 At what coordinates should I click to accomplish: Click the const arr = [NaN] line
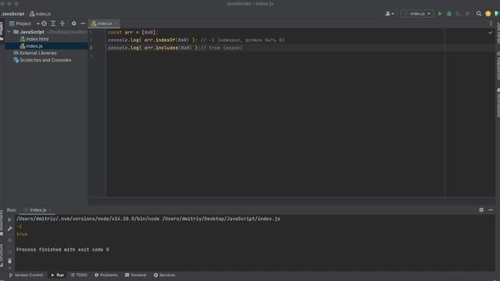[133, 33]
